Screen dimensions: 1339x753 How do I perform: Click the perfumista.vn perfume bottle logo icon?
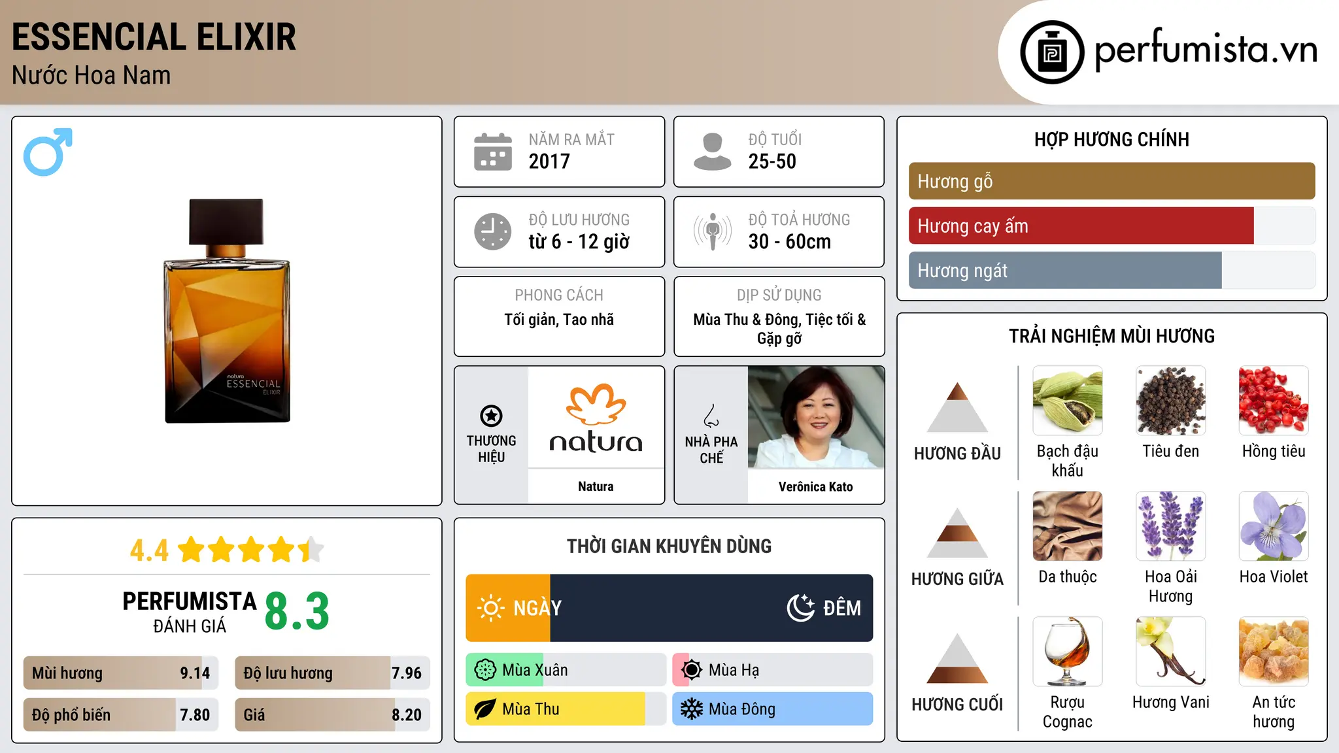[x=1052, y=52]
